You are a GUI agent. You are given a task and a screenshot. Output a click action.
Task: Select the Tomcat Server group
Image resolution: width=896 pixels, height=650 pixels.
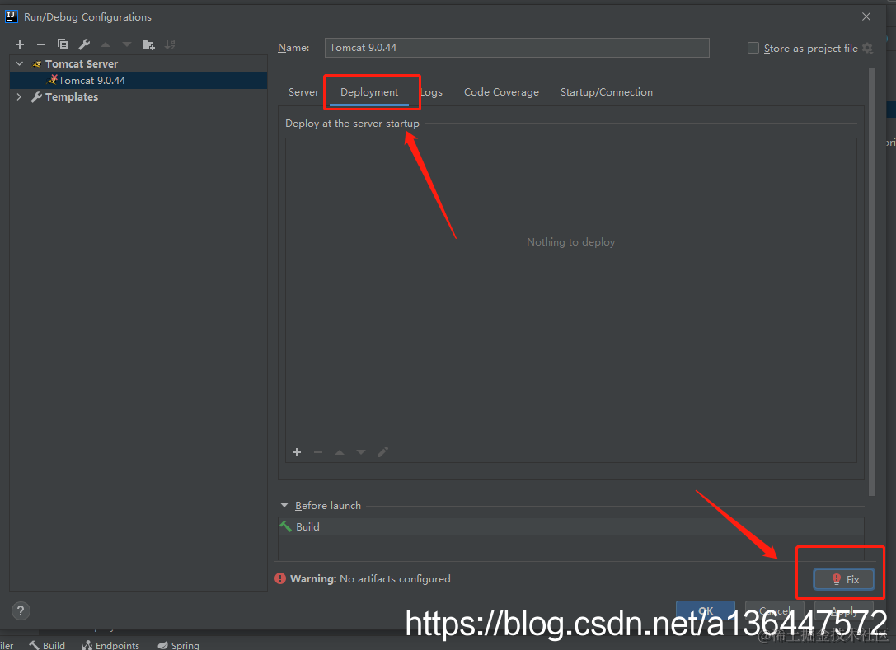[81, 64]
